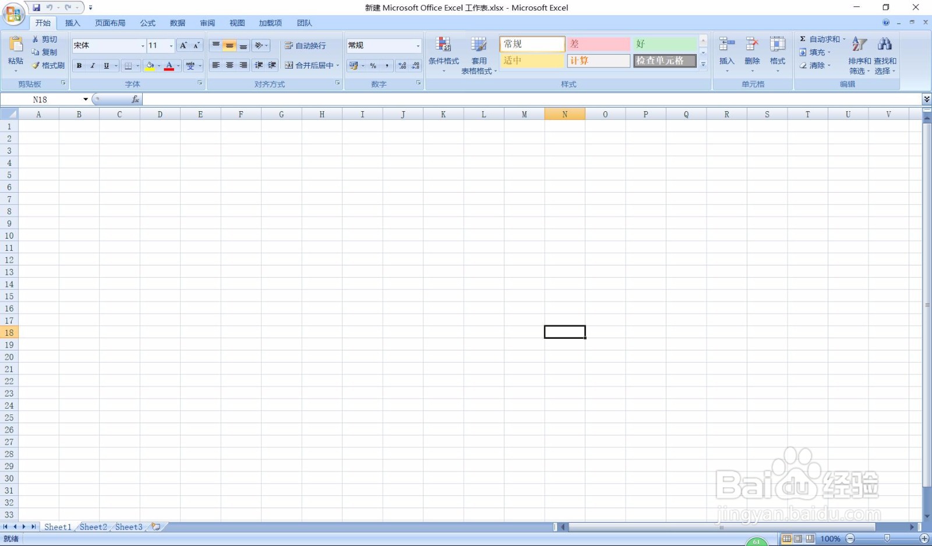Toggle bold formatting
Screen dimensions: 932x546
(79, 66)
